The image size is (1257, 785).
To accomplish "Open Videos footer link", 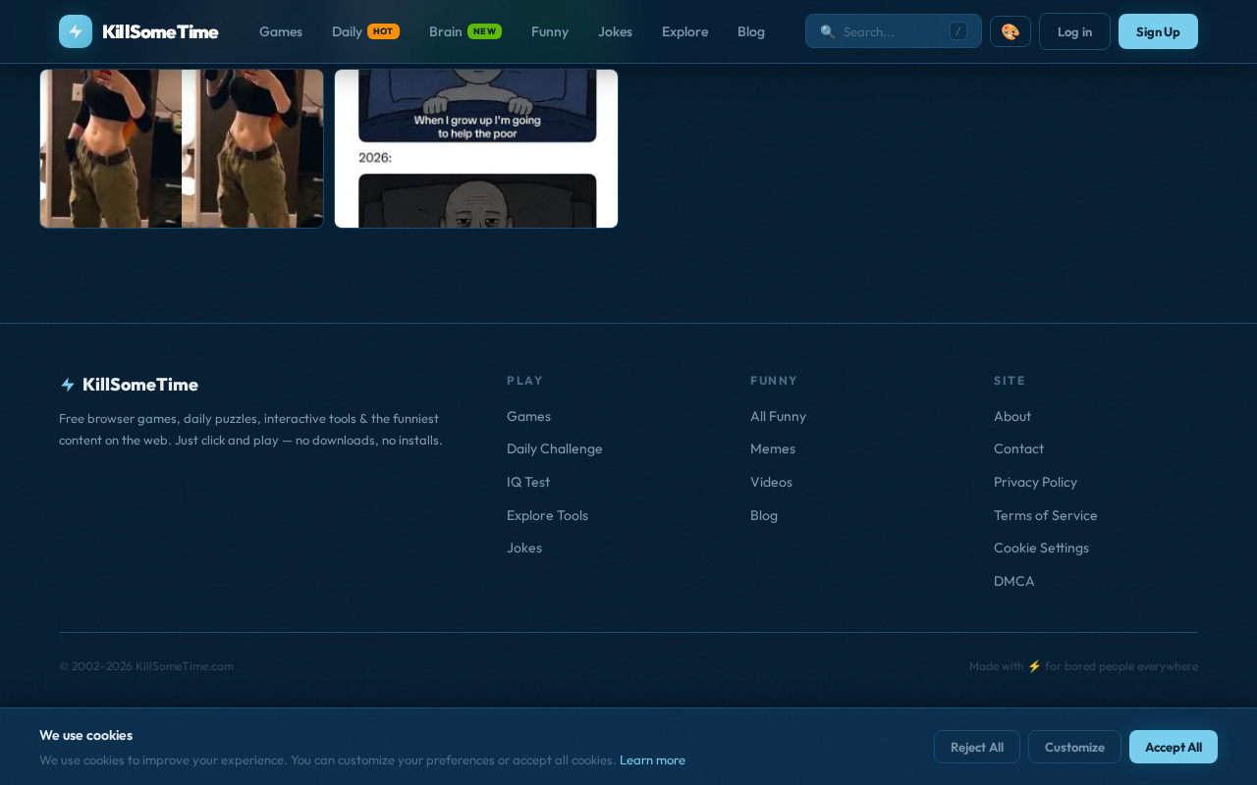I will [771, 482].
